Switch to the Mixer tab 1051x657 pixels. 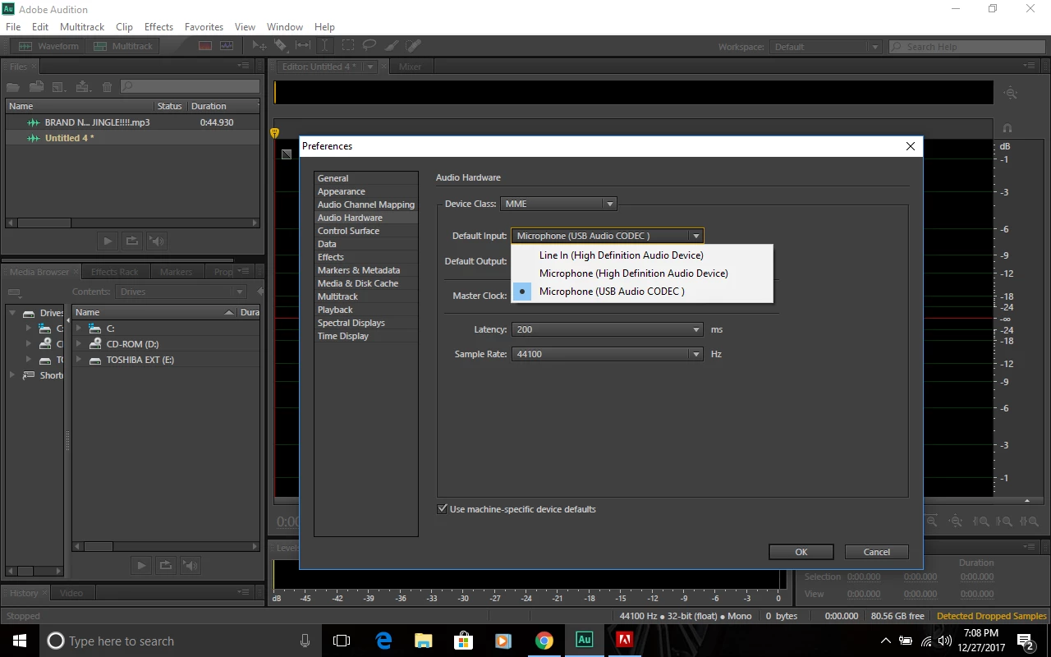[410, 67]
